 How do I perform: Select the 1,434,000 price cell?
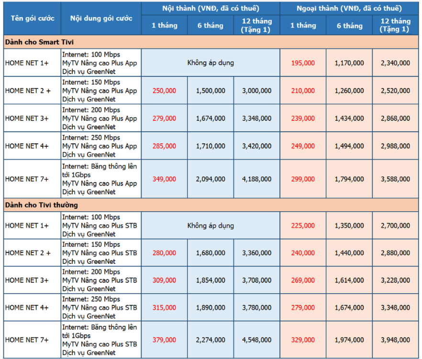click(349, 119)
